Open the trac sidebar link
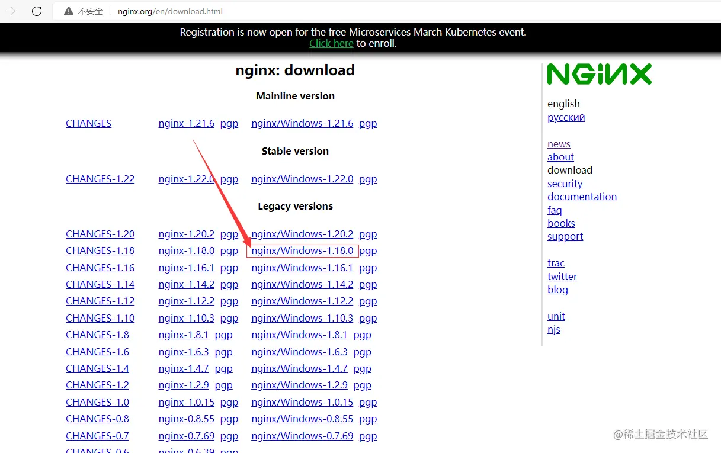Image resolution: width=721 pixels, height=453 pixels. 556,263
